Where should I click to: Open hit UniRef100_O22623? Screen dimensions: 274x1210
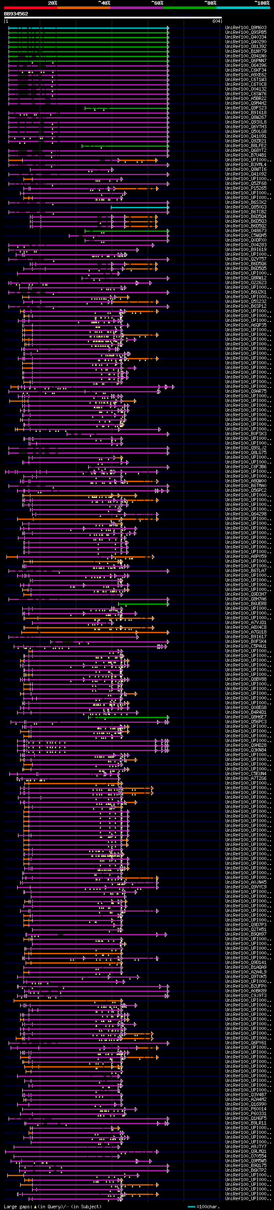246,282
